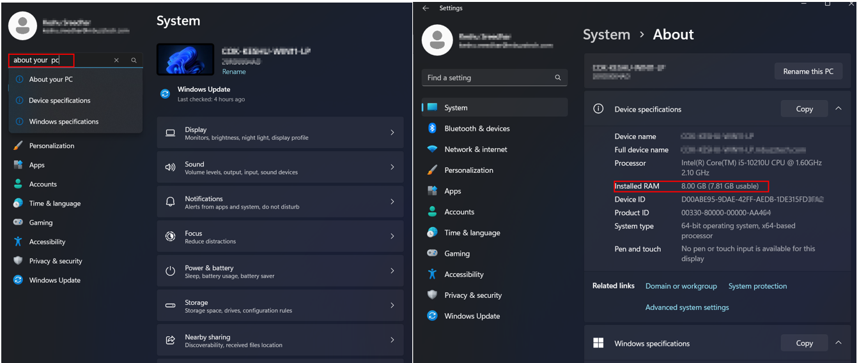
Task: Click Personalization brush icon in left window
Action: (x=18, y=145)
